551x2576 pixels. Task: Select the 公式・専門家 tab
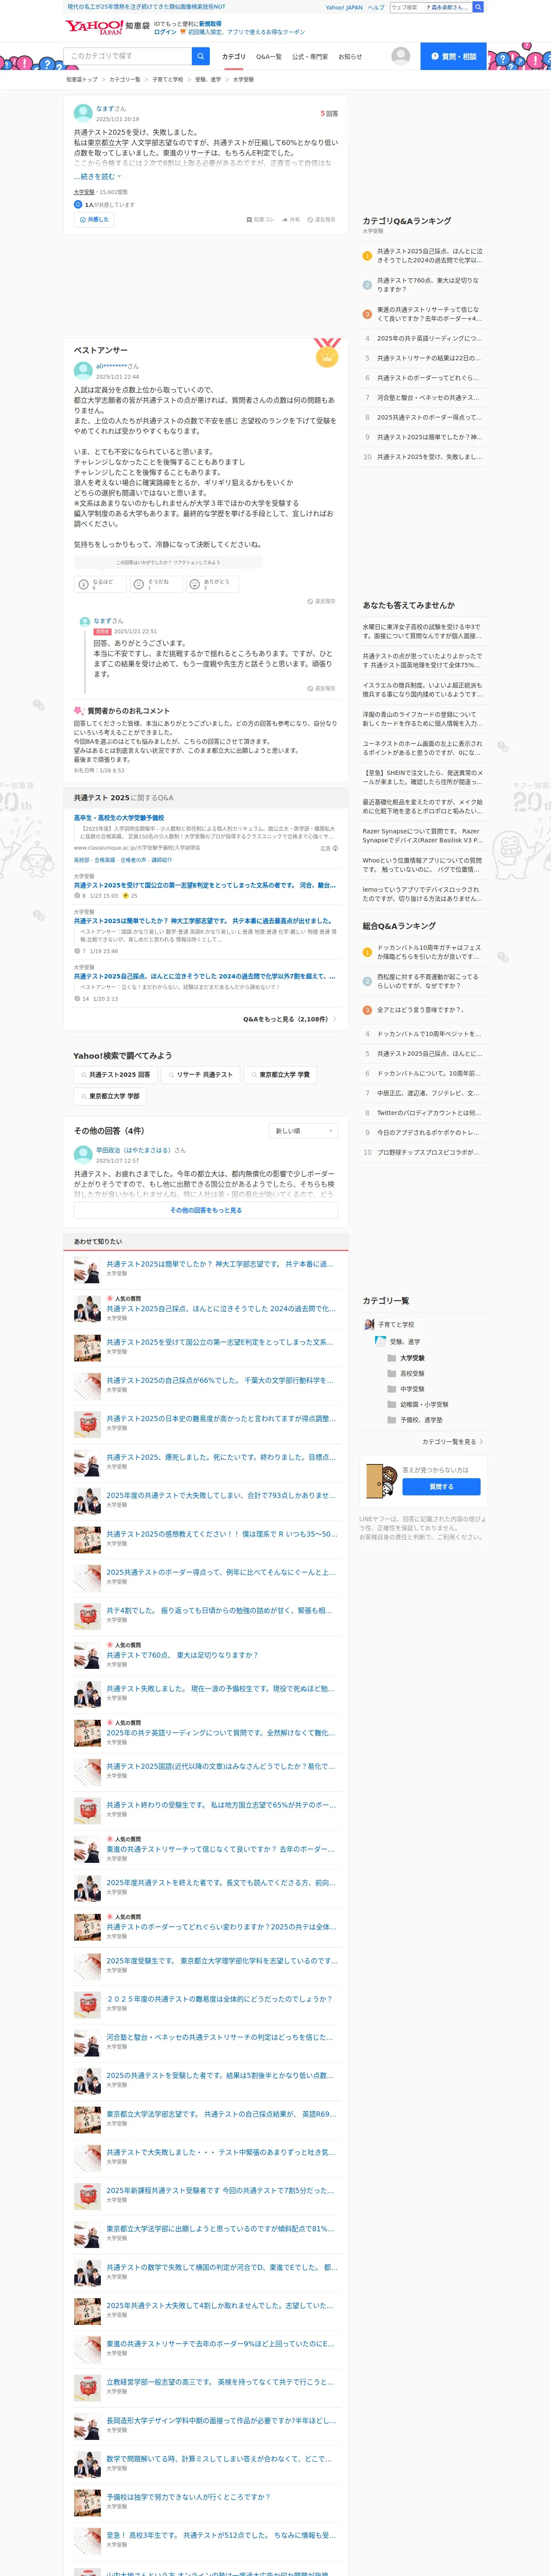(310, 57)
